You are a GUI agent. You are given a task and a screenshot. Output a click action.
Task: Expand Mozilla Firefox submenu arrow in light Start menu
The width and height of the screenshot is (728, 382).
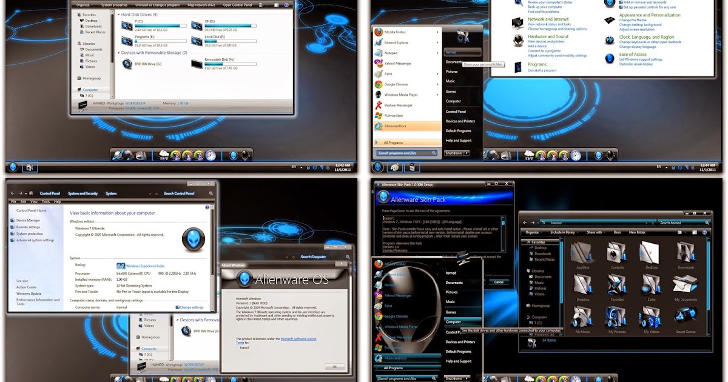pos(438,32)
